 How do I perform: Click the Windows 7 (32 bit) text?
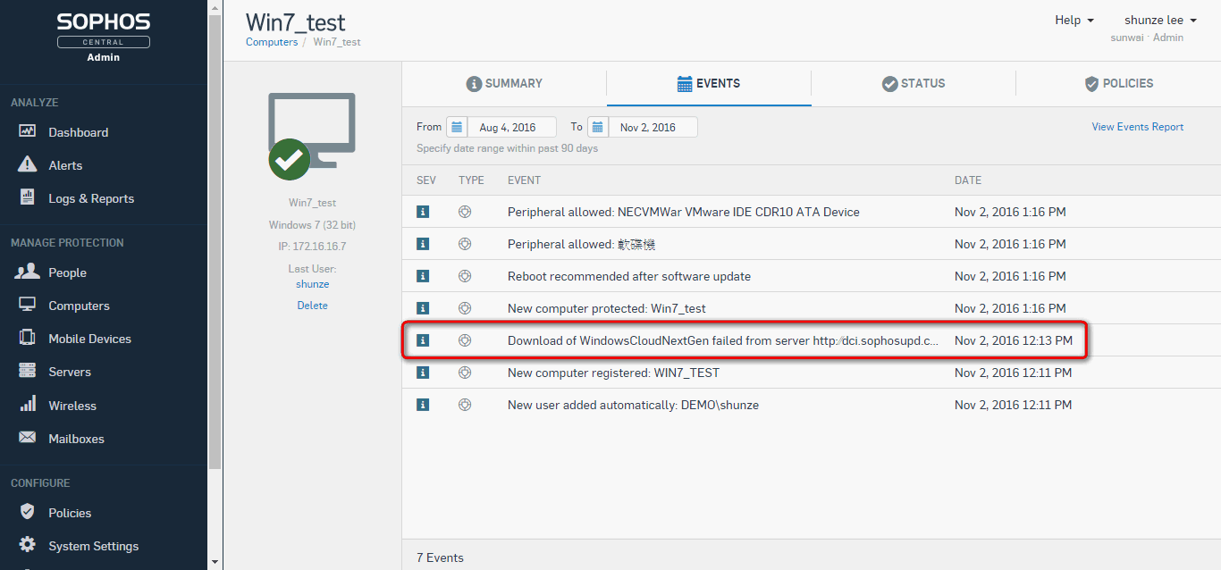[x=312, y=224]
